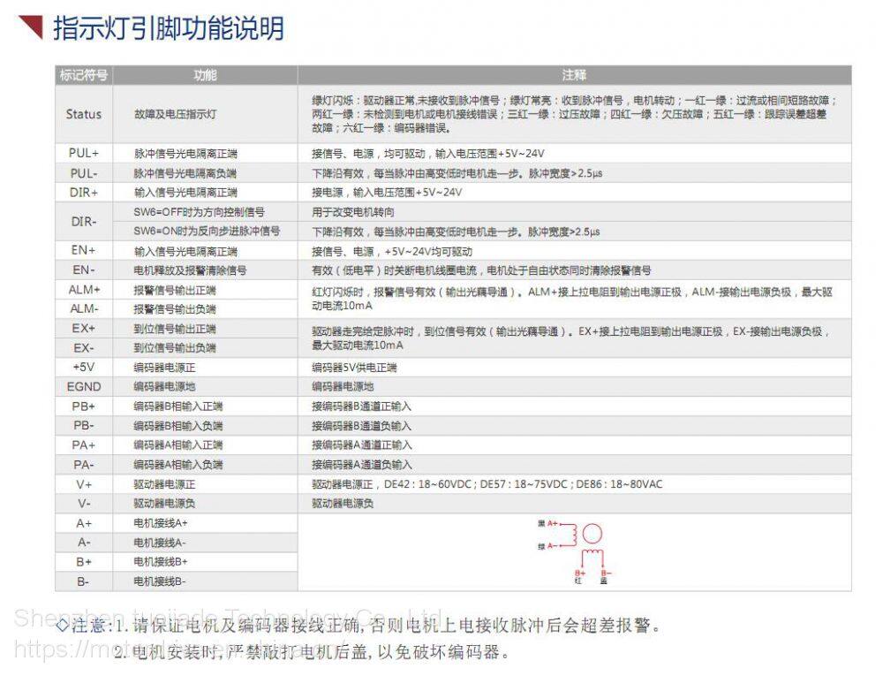Image resolution: width=883 pixels, height=676 pixels.
Task: Click the 指示灯引脚功能说明 heading
Action: 169,28
